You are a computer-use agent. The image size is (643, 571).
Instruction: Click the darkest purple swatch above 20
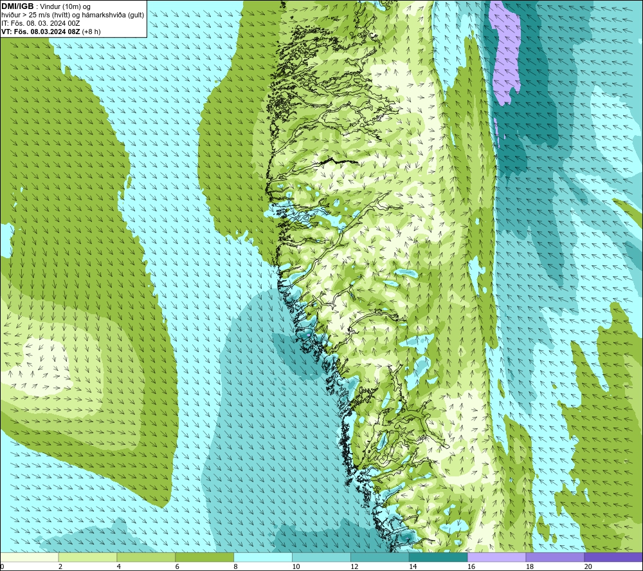(613, 557)
